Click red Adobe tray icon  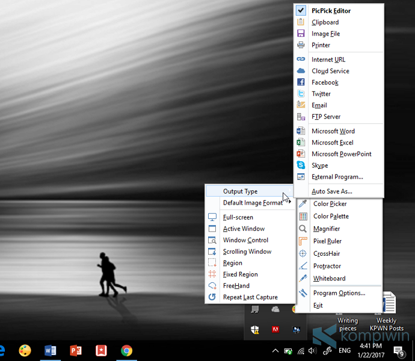[275, 330]
